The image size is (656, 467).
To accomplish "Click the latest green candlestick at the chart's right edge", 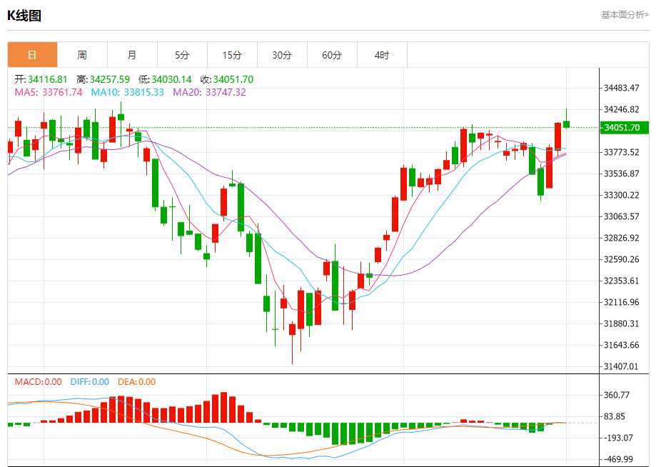I will pos(567,124).
